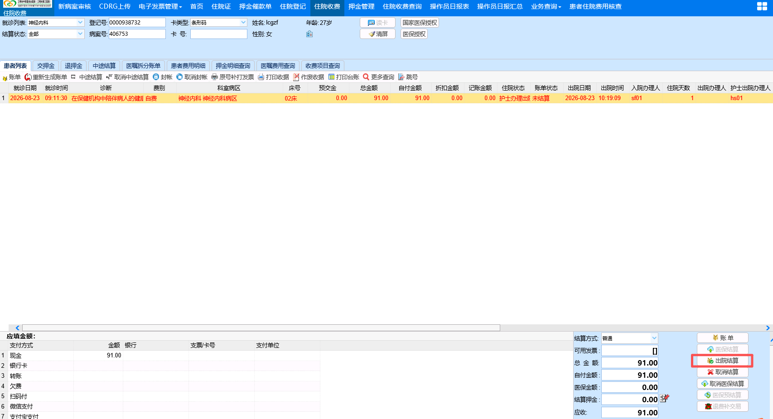The width and height of the screenshot is (773, 419).
Task: Click the horizontal scrollbar under patient list
Action: [x=261, y=327]
